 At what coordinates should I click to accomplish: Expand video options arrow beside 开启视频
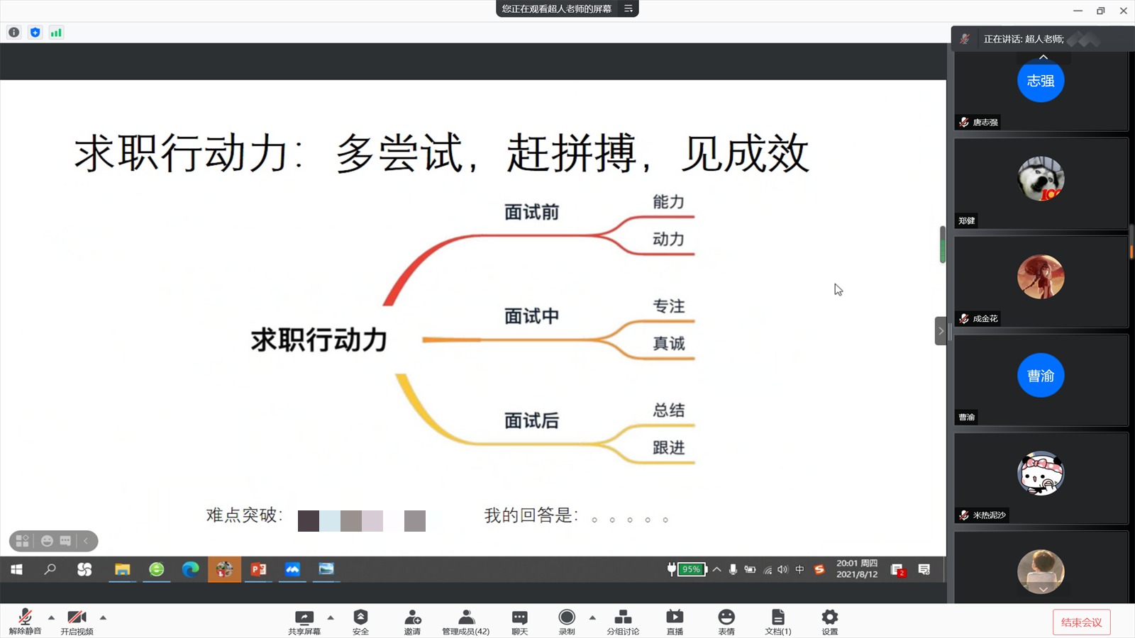click(x=103, y=617)
